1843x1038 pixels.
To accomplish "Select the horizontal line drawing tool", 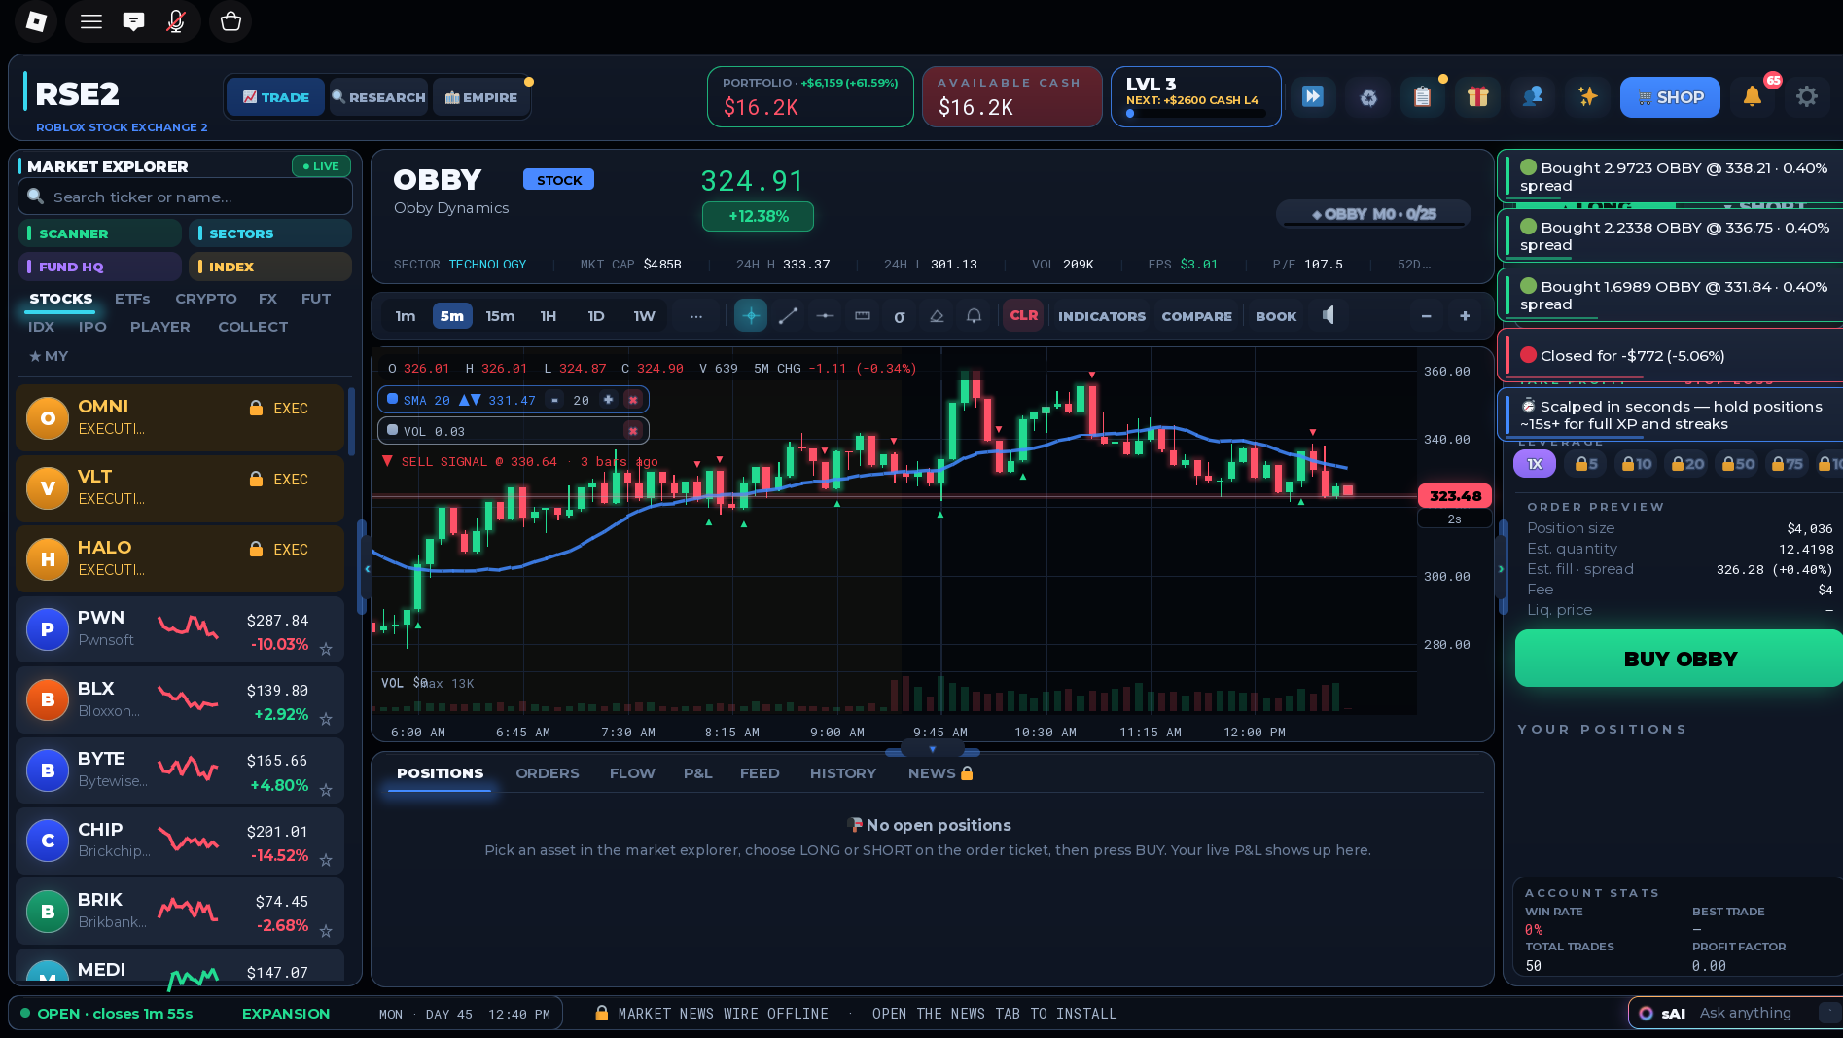I will click(825, 316).
